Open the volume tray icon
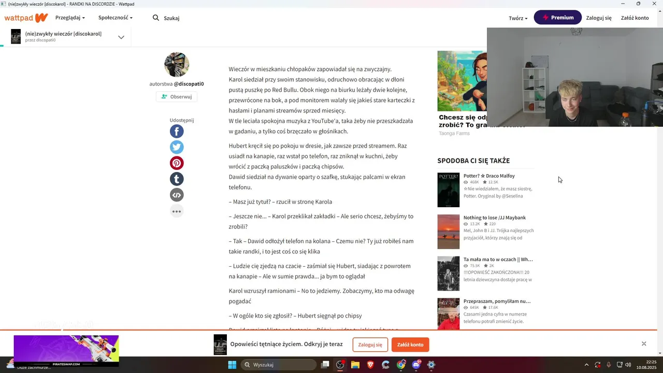 (x=628, y=365)
